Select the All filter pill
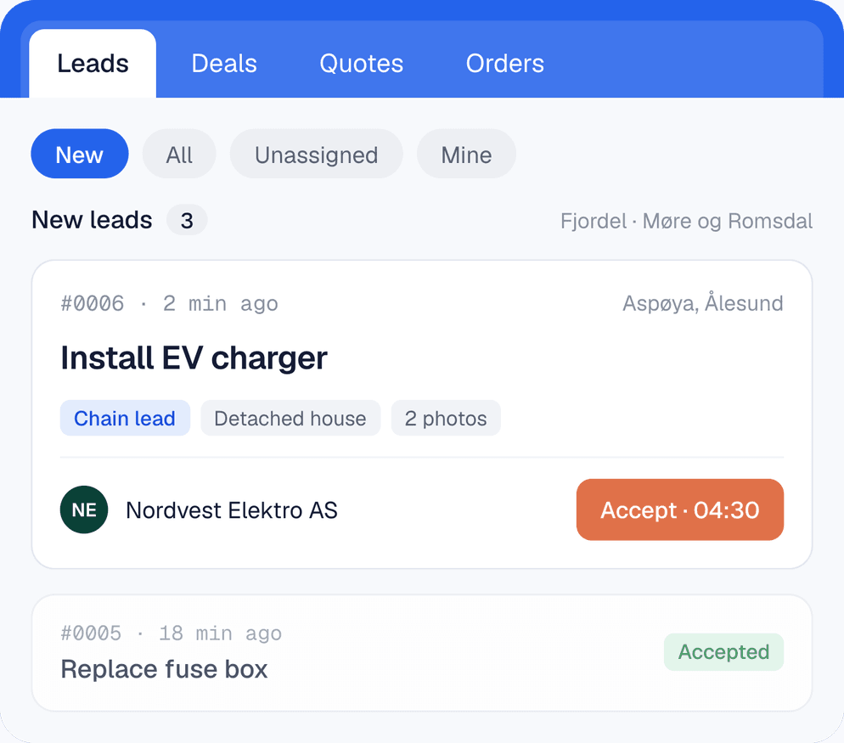 179,154
